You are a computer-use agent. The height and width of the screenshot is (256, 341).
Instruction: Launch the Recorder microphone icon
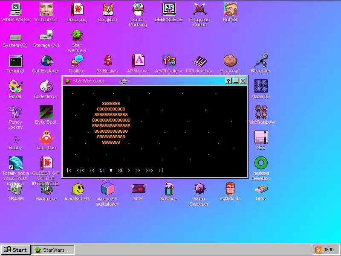click(261, 64)
